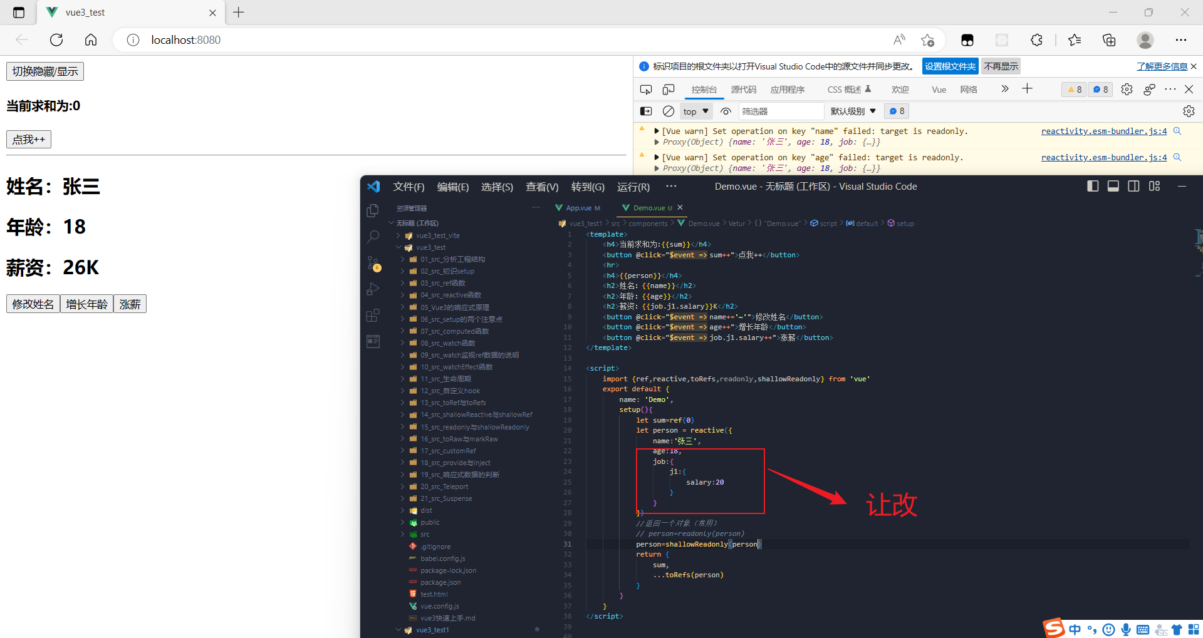Open DevTools settings gear

click(x=1127, y=90)
